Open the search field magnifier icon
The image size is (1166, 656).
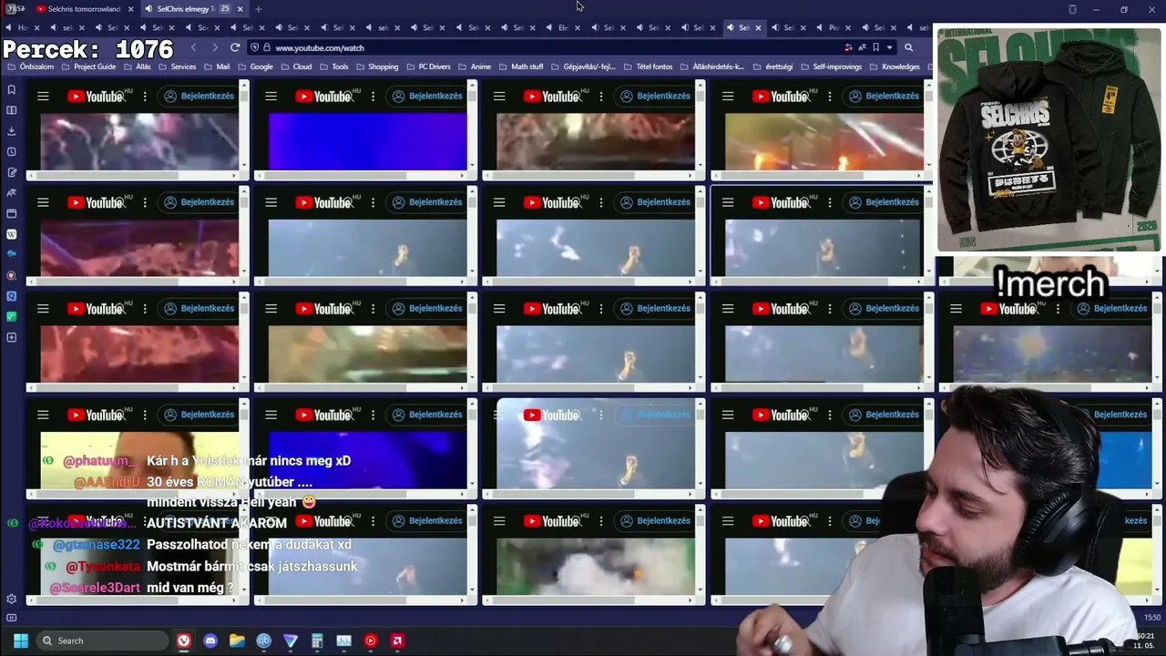click(x=908, y=47)
